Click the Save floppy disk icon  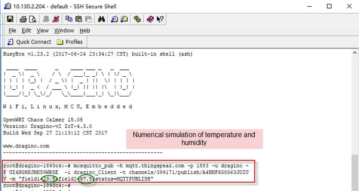click(x=10, y=19)
